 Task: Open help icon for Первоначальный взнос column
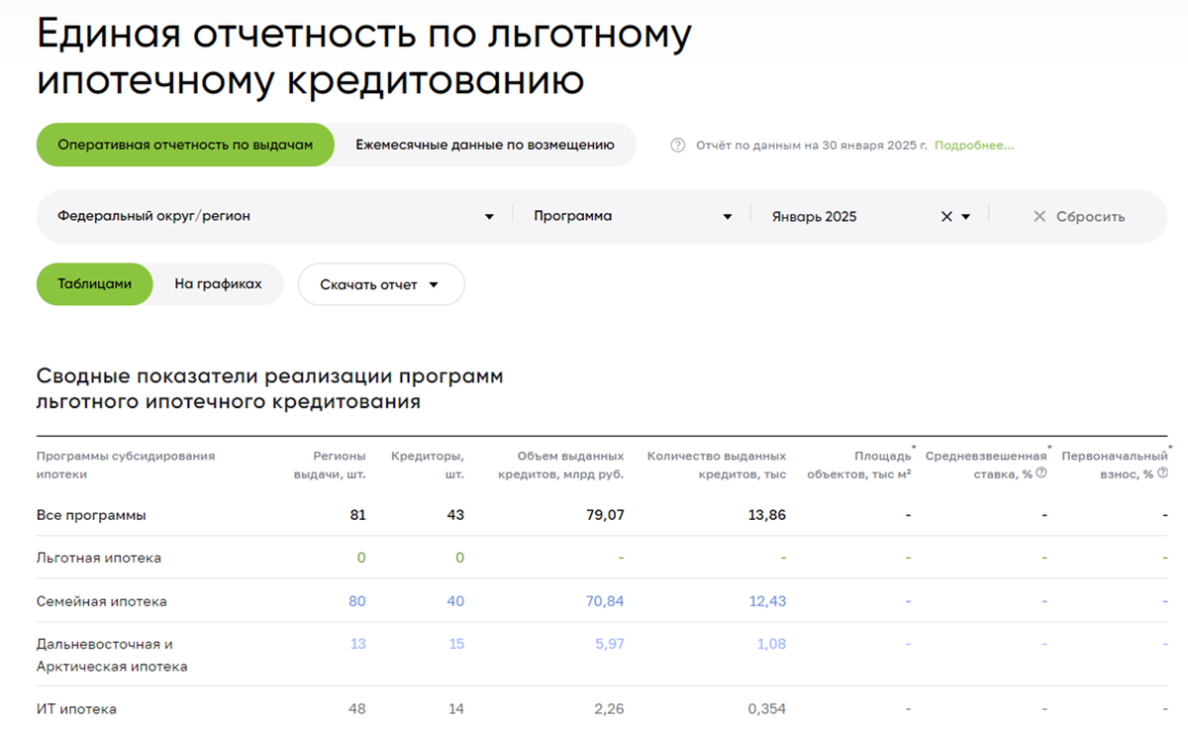coord(1162,473)
